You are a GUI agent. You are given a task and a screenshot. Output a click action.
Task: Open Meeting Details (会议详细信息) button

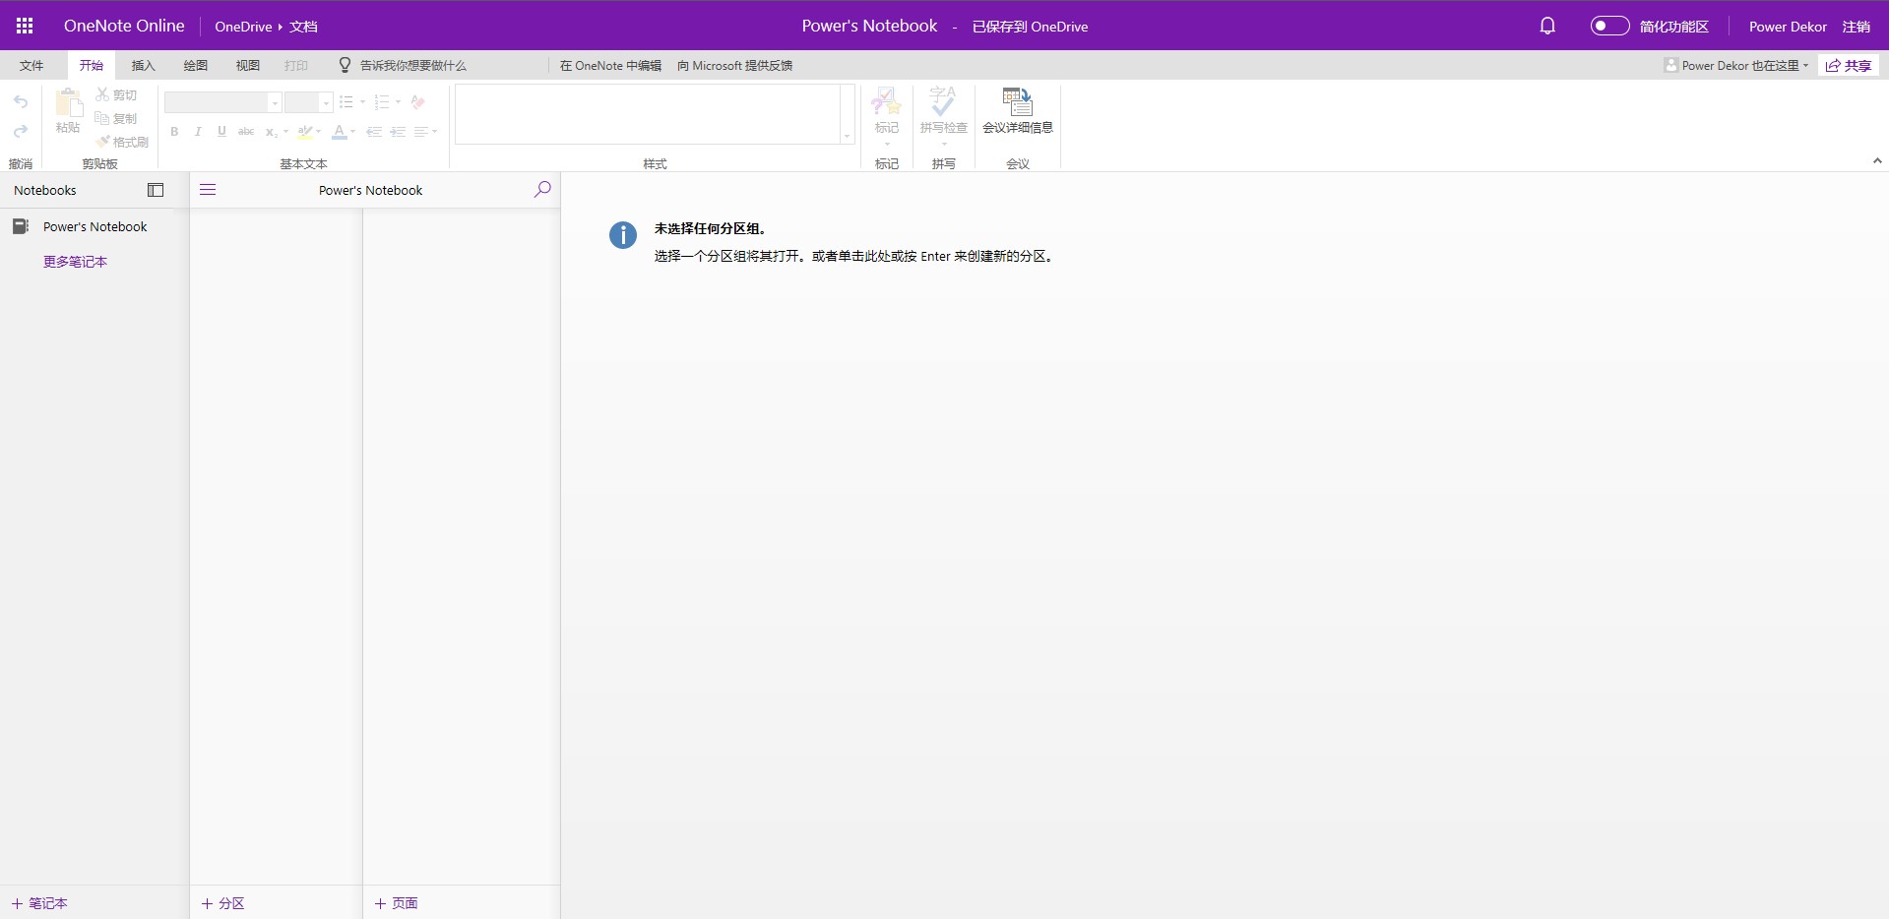(1018, 111)
